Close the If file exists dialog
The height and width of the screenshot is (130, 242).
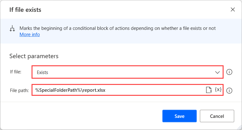(x=233, y=10)
